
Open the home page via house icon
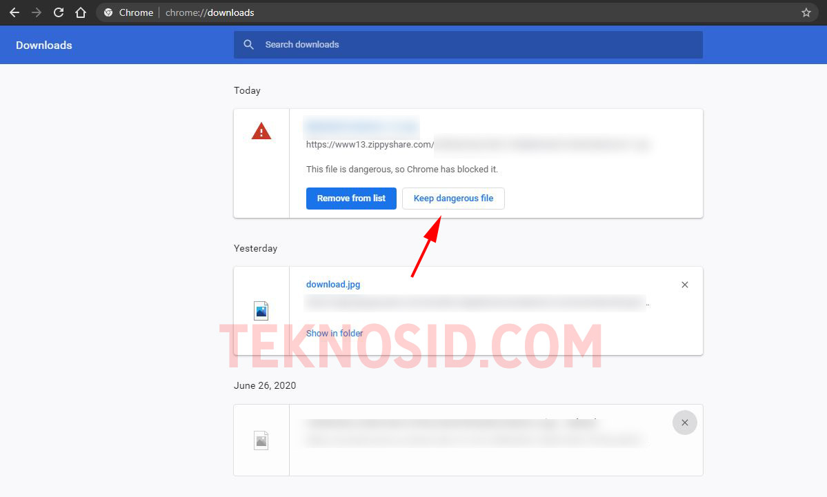[x=80, y=12]
